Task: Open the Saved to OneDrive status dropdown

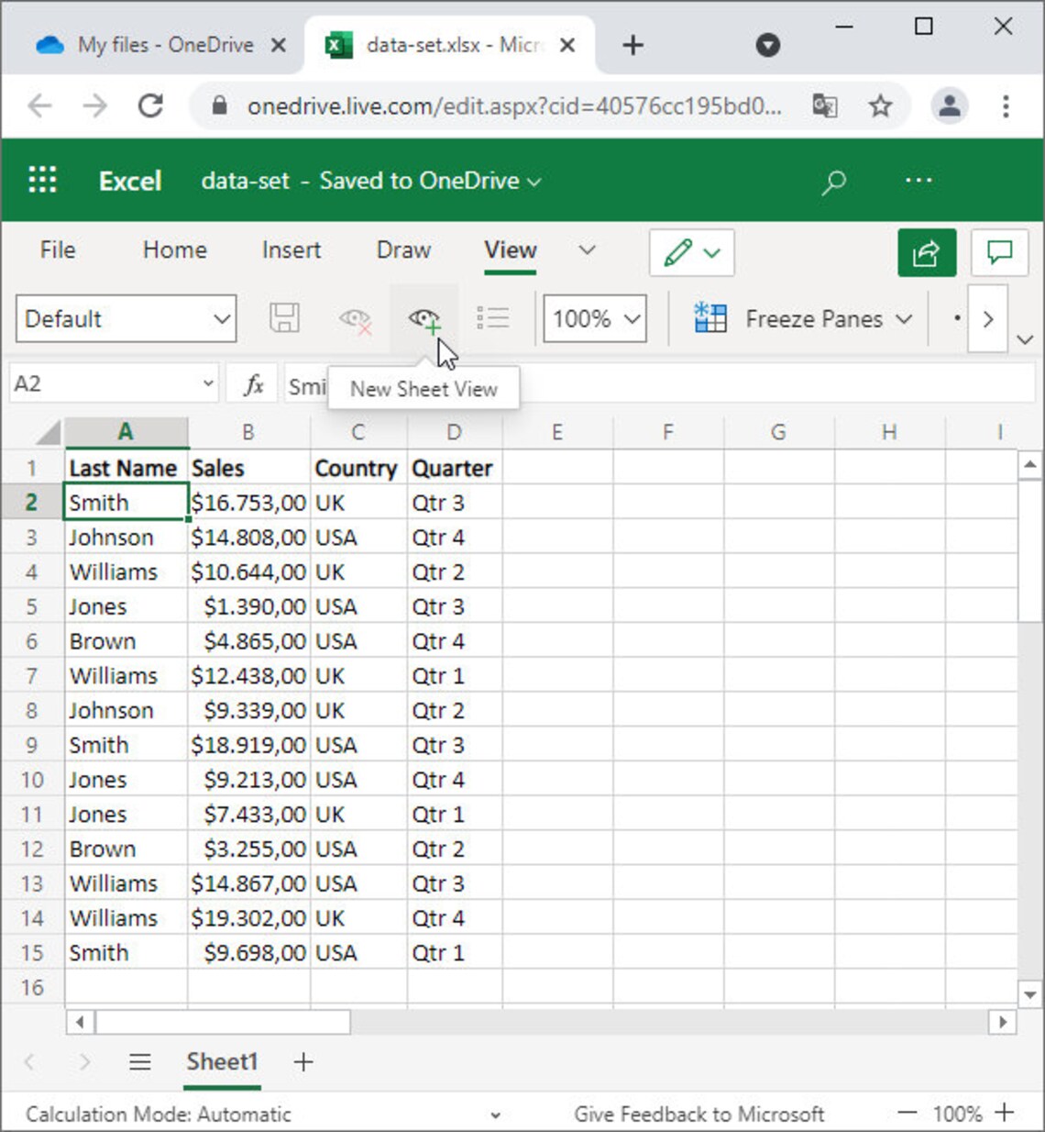Action: (533, 182)
